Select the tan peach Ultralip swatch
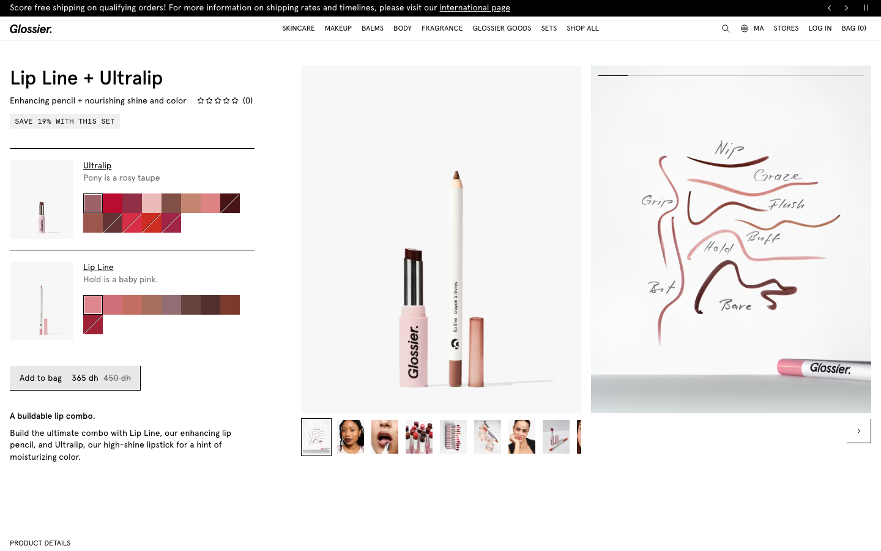Viewport: 881px width, 551px height. pos(191,203)
